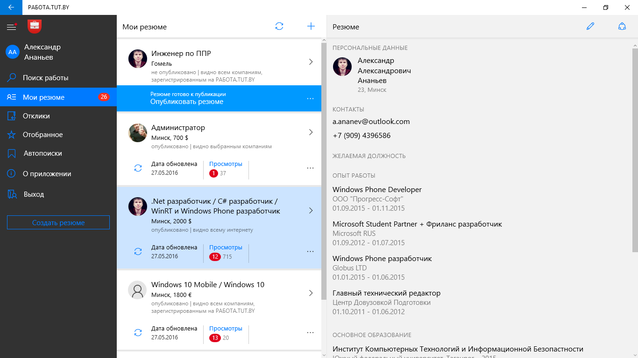
Task: Open more options for .Net разработчик resume
Action: point(310,252)
